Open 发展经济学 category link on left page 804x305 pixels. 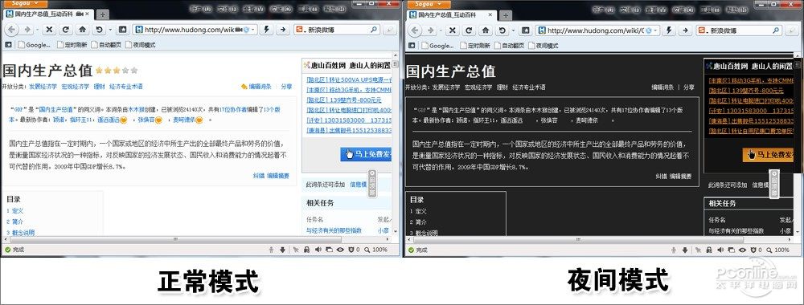[x=43, y=87]
